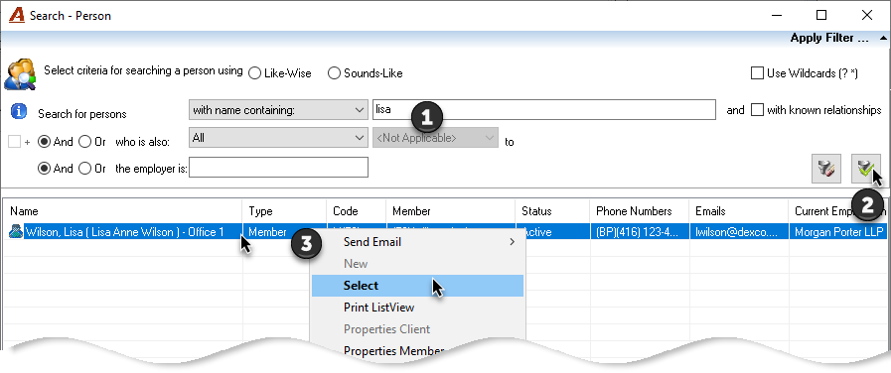Open the Not Applicable dropdown
Viewport: 891px width, 373px height.
[435, 137]
